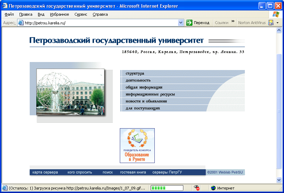This screenshot has width=284, height=193.
Task: Open the новости и объявления link
Action: (x=146, y=101)
